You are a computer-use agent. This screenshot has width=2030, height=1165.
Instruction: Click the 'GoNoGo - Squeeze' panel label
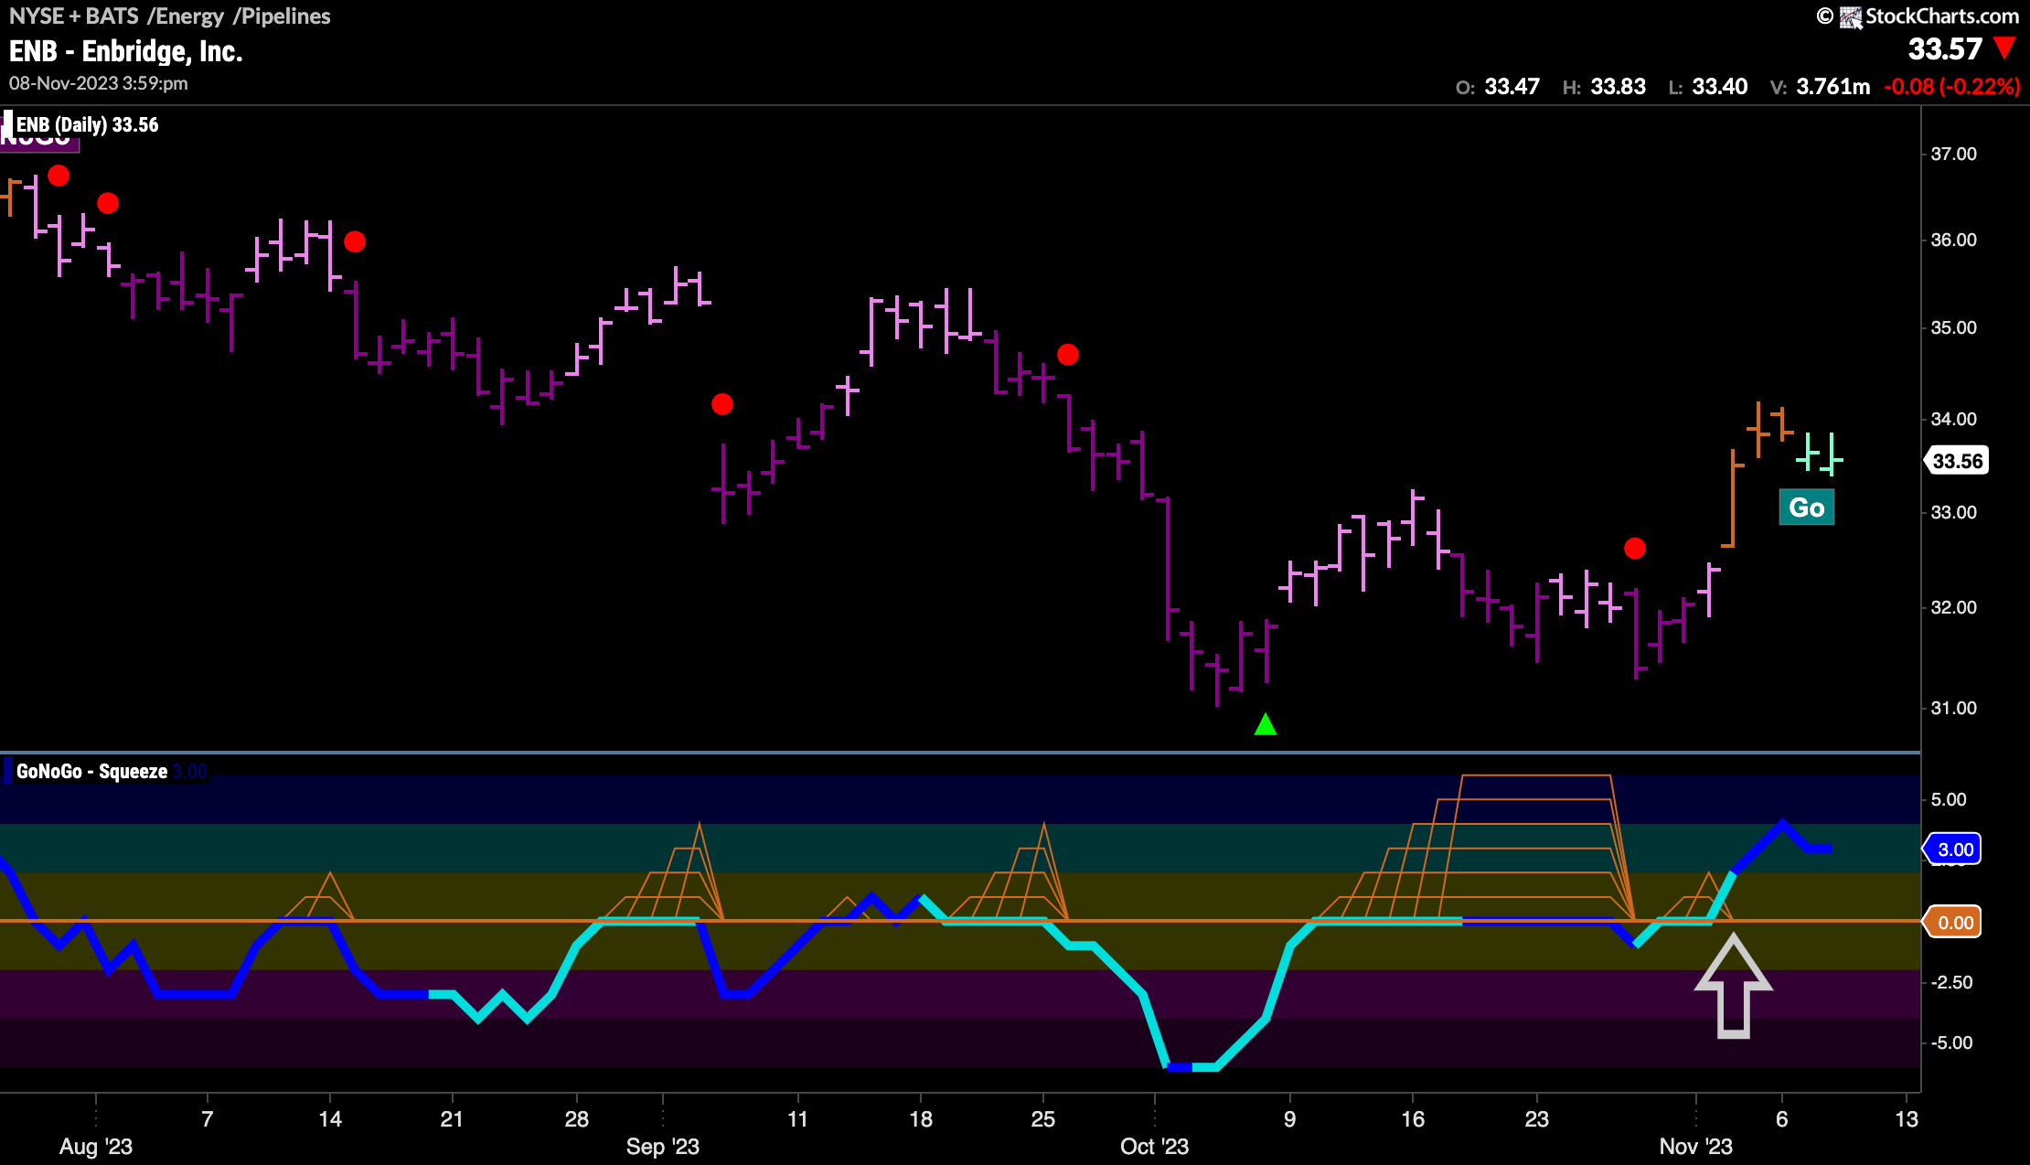click(91, 771)
